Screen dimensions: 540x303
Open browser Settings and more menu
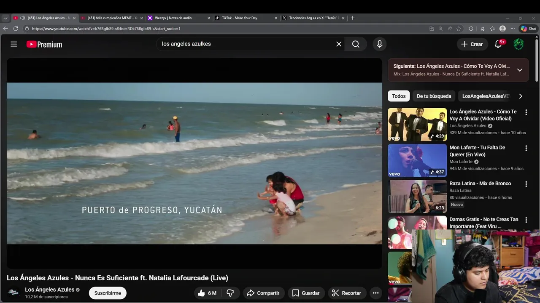point(513,29)
